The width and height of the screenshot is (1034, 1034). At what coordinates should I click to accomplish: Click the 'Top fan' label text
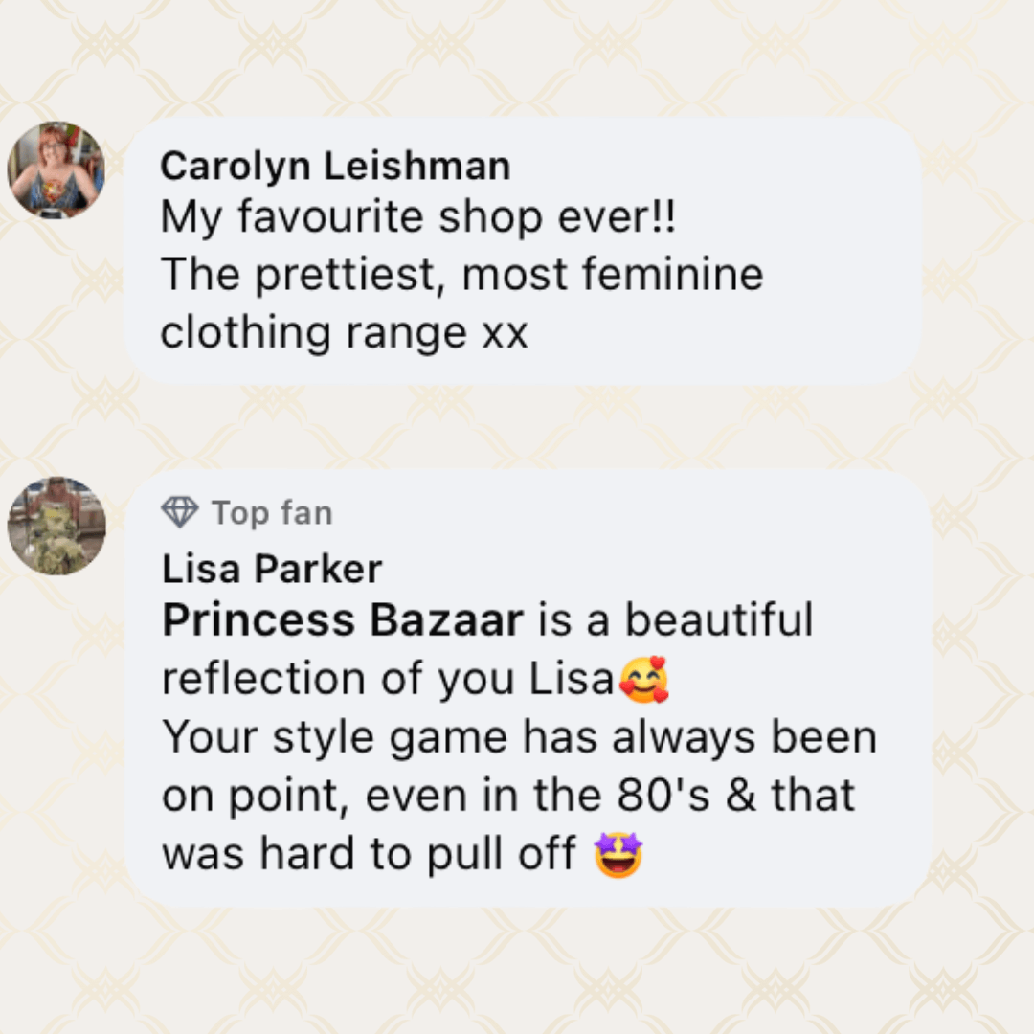[272, 513]
